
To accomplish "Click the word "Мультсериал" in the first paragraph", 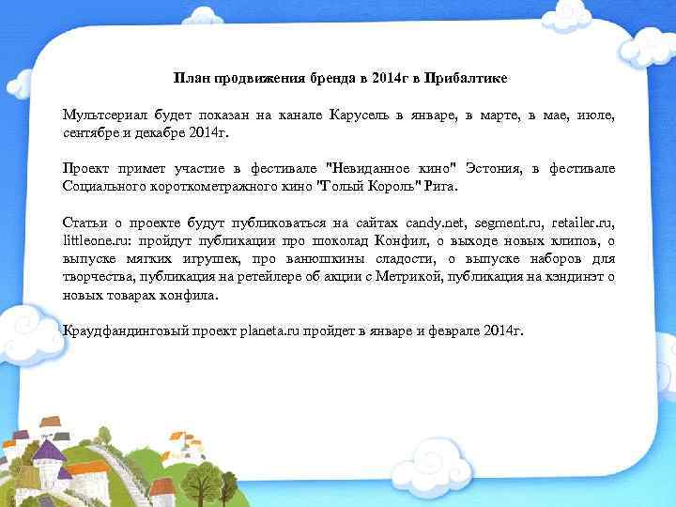I will click(105, 115).
